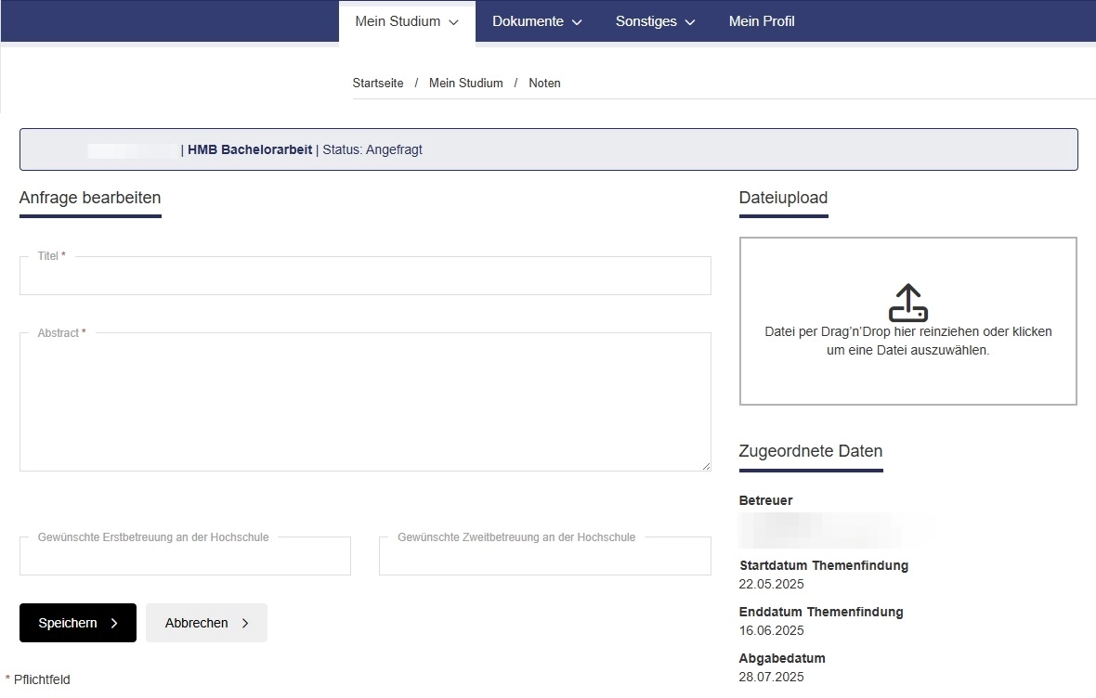Open the Mein Studium breadcrumb link
The height and width of the screenshot is (698, 1096).
pyautogui.click(x=465, y=84)
